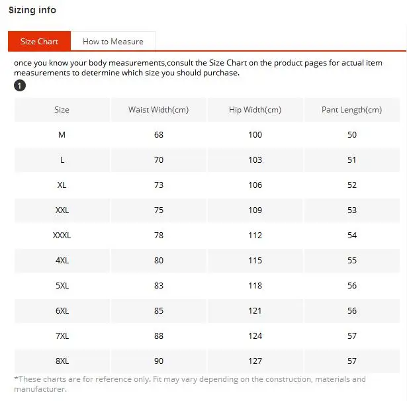Click the Pant Length(cm) column header
Screen dimensions: 407x401
coord(352,110)
